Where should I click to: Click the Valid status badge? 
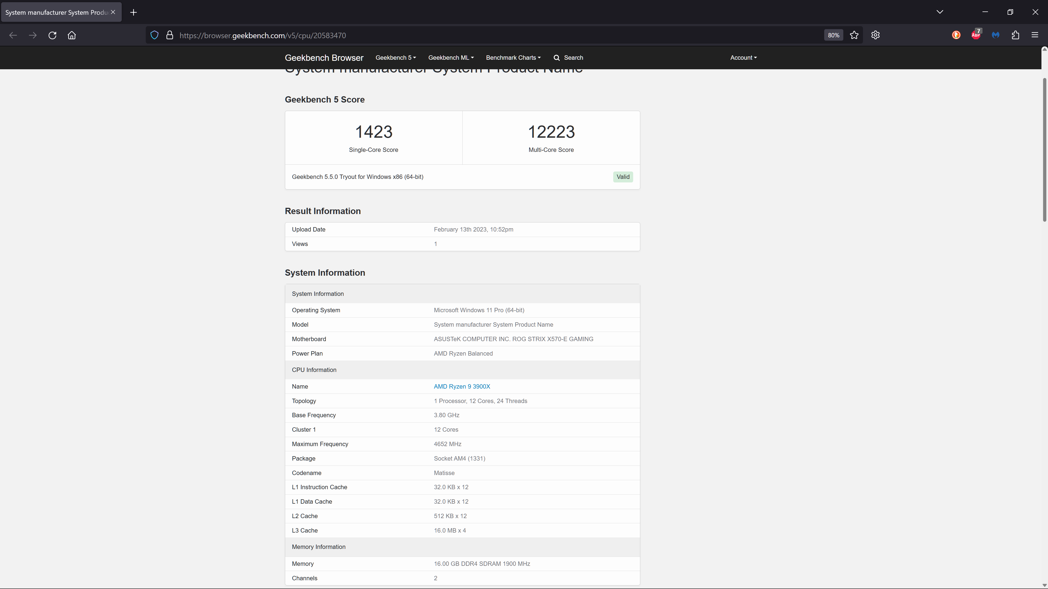click(623, 177)
